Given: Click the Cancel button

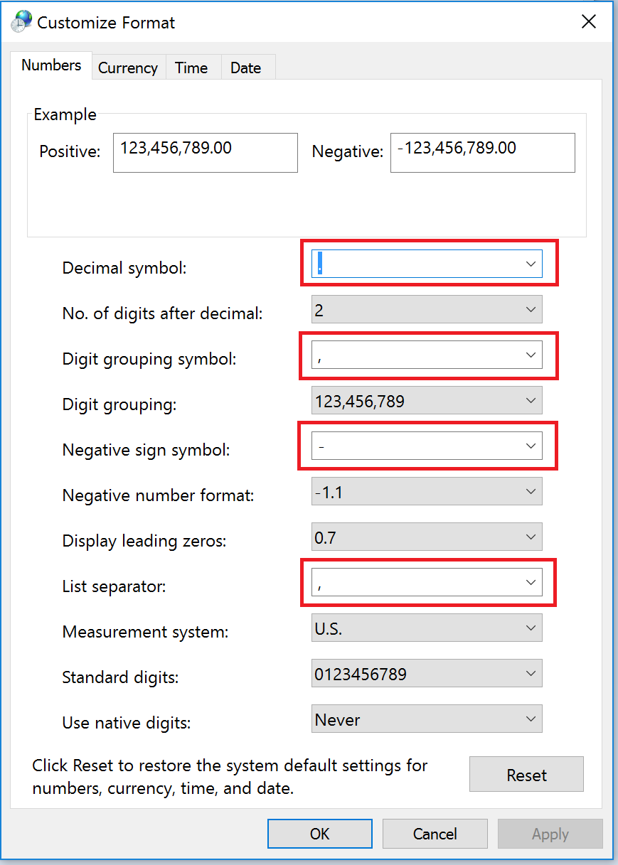Looking at the screenshot, I should click(435, 834).
